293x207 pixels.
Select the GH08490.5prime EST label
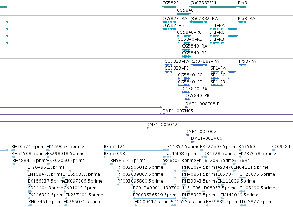pyautogui.click(x=257, y=188)
